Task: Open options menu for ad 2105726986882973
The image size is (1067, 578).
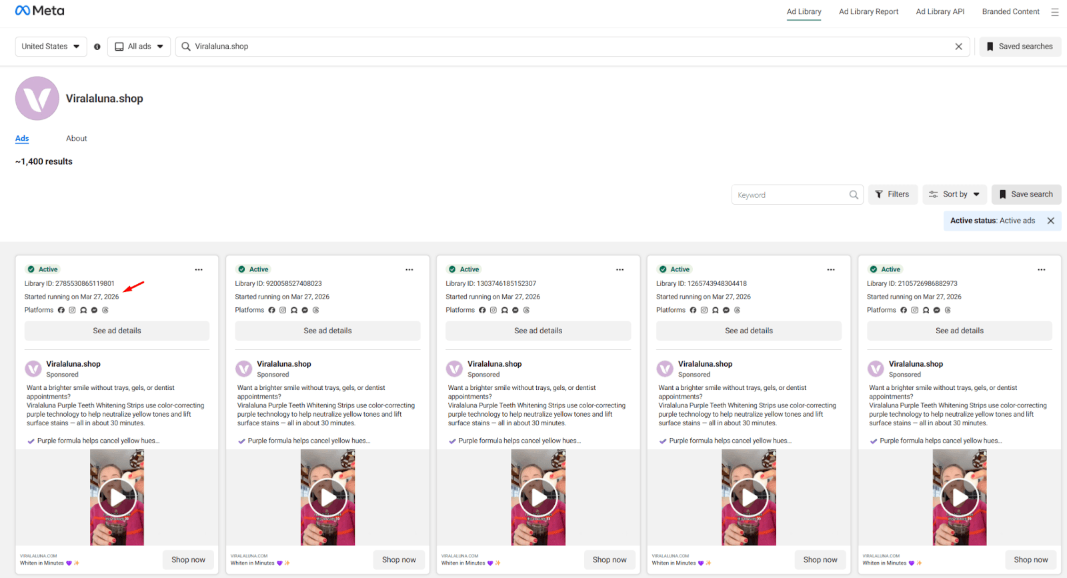Action: click(x=1042, y=269)
